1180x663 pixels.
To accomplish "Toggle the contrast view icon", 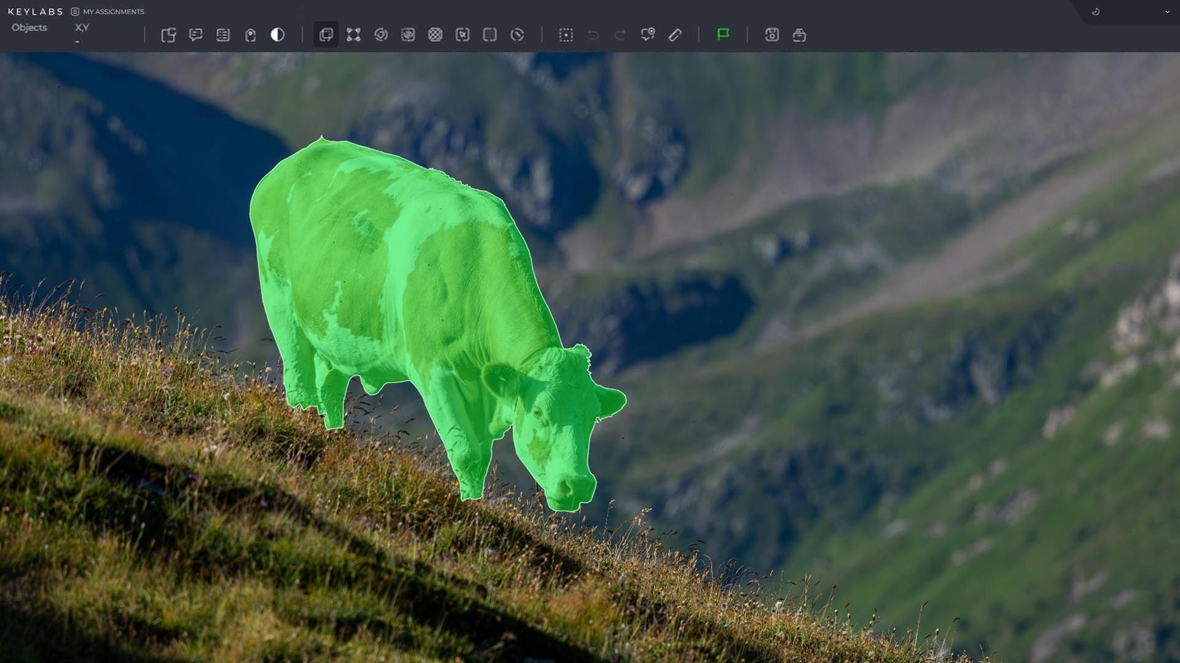I will (278, 35).
